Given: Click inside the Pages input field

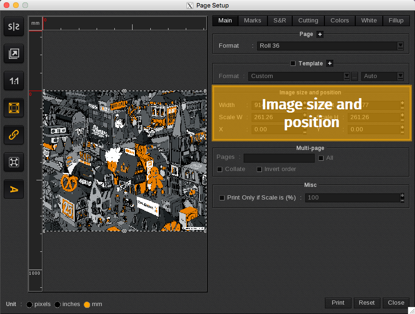Looking at the screenshot, I should coord(279,158).
